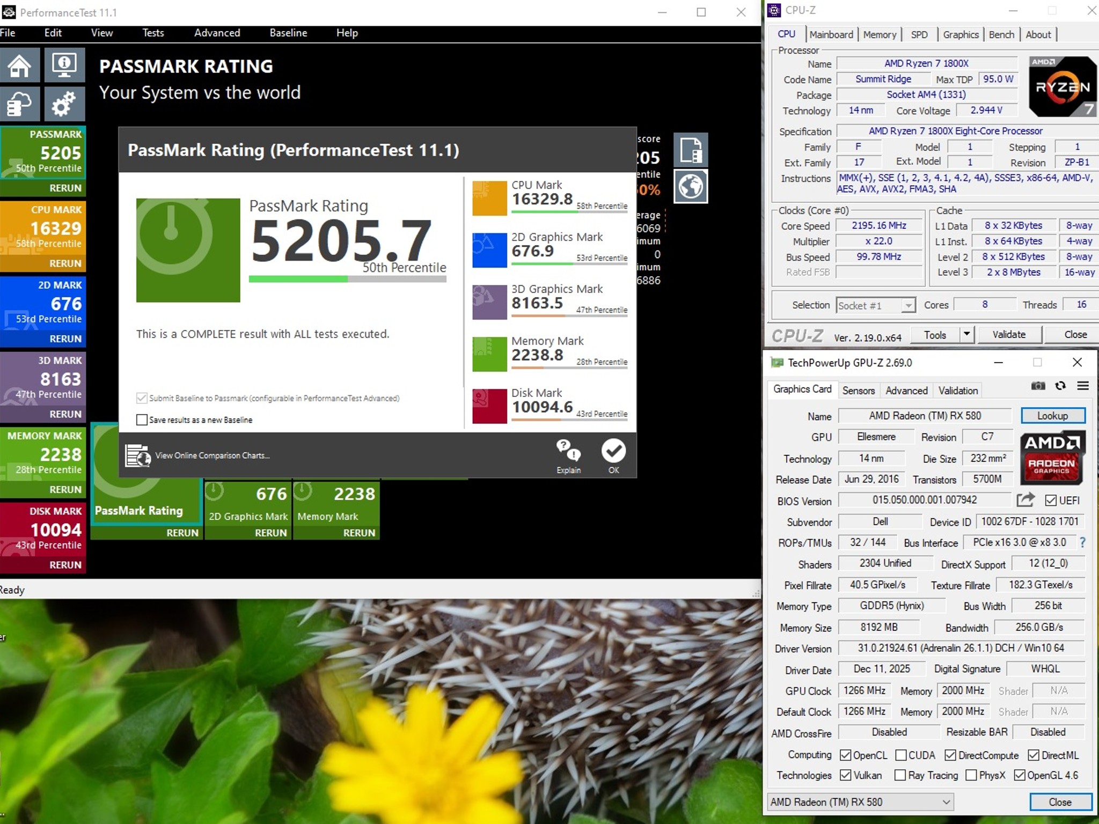Click the orange CPU Mark icon in the dialog

pyautogui.click(x=489, y=198)
